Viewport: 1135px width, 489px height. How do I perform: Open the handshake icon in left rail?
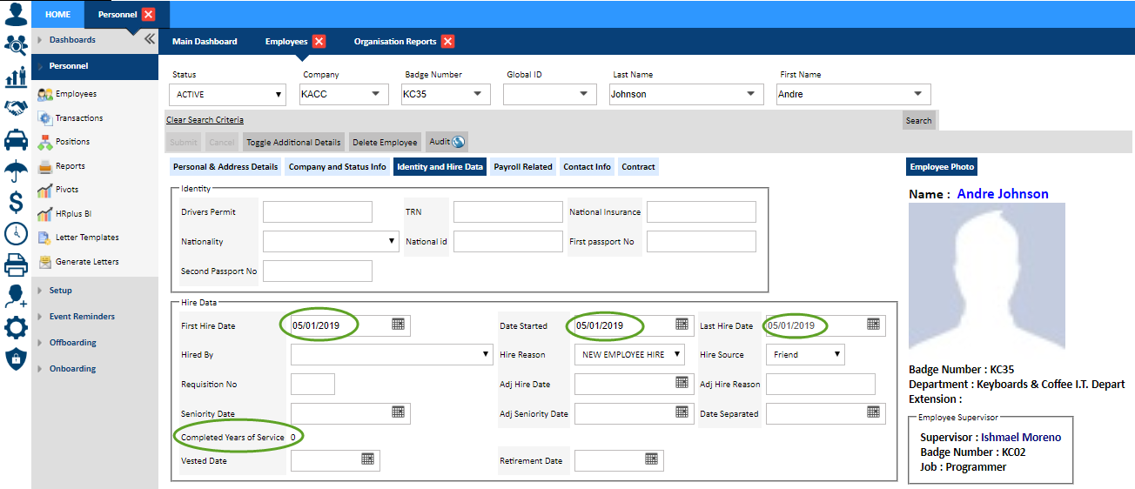pyautogui.click(x=16, y=108)
